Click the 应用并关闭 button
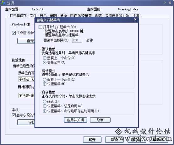The height and width of the screenshot is (145, 174). [x=75, y=120]
